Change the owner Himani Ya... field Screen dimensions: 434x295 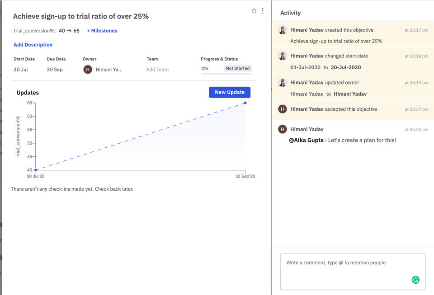[109, 70]
